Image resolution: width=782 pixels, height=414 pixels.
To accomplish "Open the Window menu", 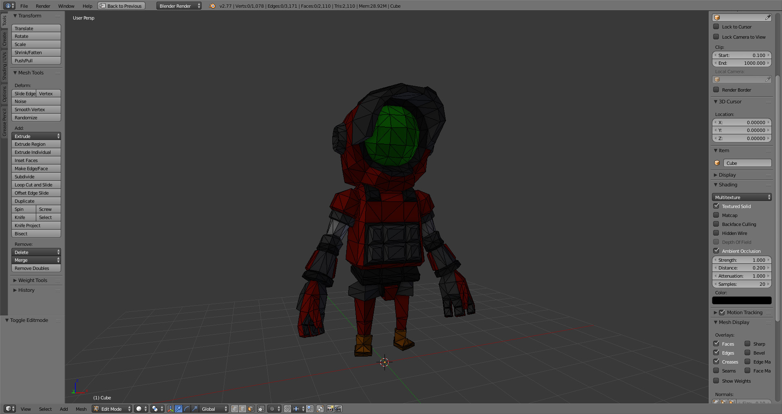I will 66,6.
